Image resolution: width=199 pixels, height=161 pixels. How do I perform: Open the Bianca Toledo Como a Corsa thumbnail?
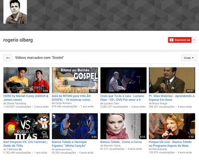(x=123, y=126)
